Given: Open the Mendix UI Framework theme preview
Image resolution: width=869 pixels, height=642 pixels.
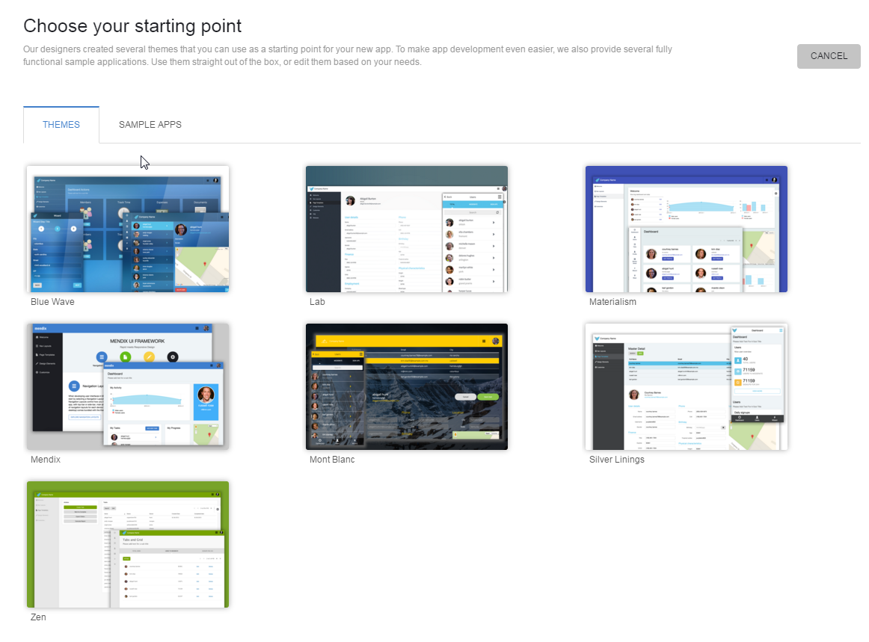Looking at the screenshot, I should (128, 386).
